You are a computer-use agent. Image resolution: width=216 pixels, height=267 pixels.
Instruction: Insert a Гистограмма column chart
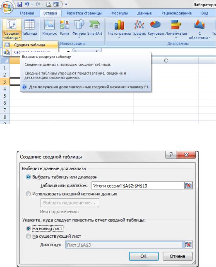(x=119, y=28)
